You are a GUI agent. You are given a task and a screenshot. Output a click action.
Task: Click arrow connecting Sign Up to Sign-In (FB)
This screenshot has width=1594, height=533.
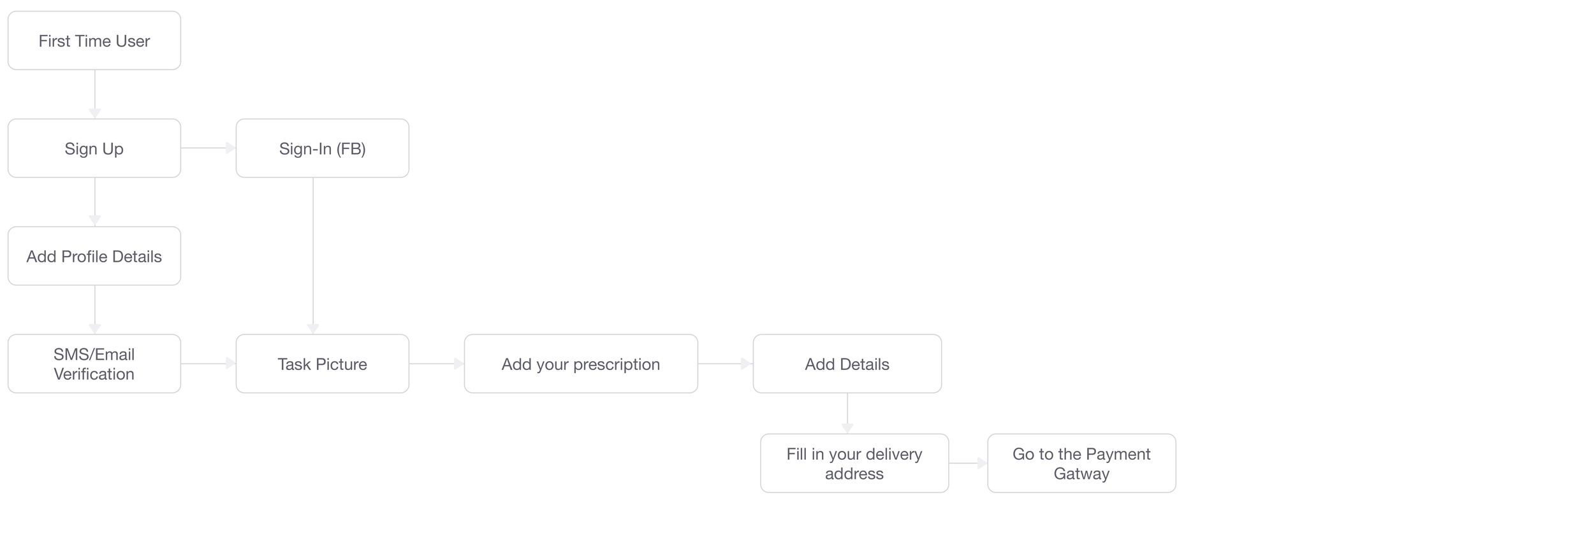(208, 148)
